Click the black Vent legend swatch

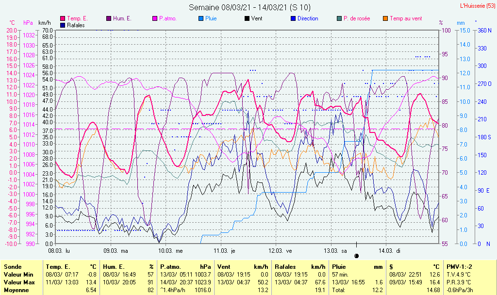click(247, 19)
